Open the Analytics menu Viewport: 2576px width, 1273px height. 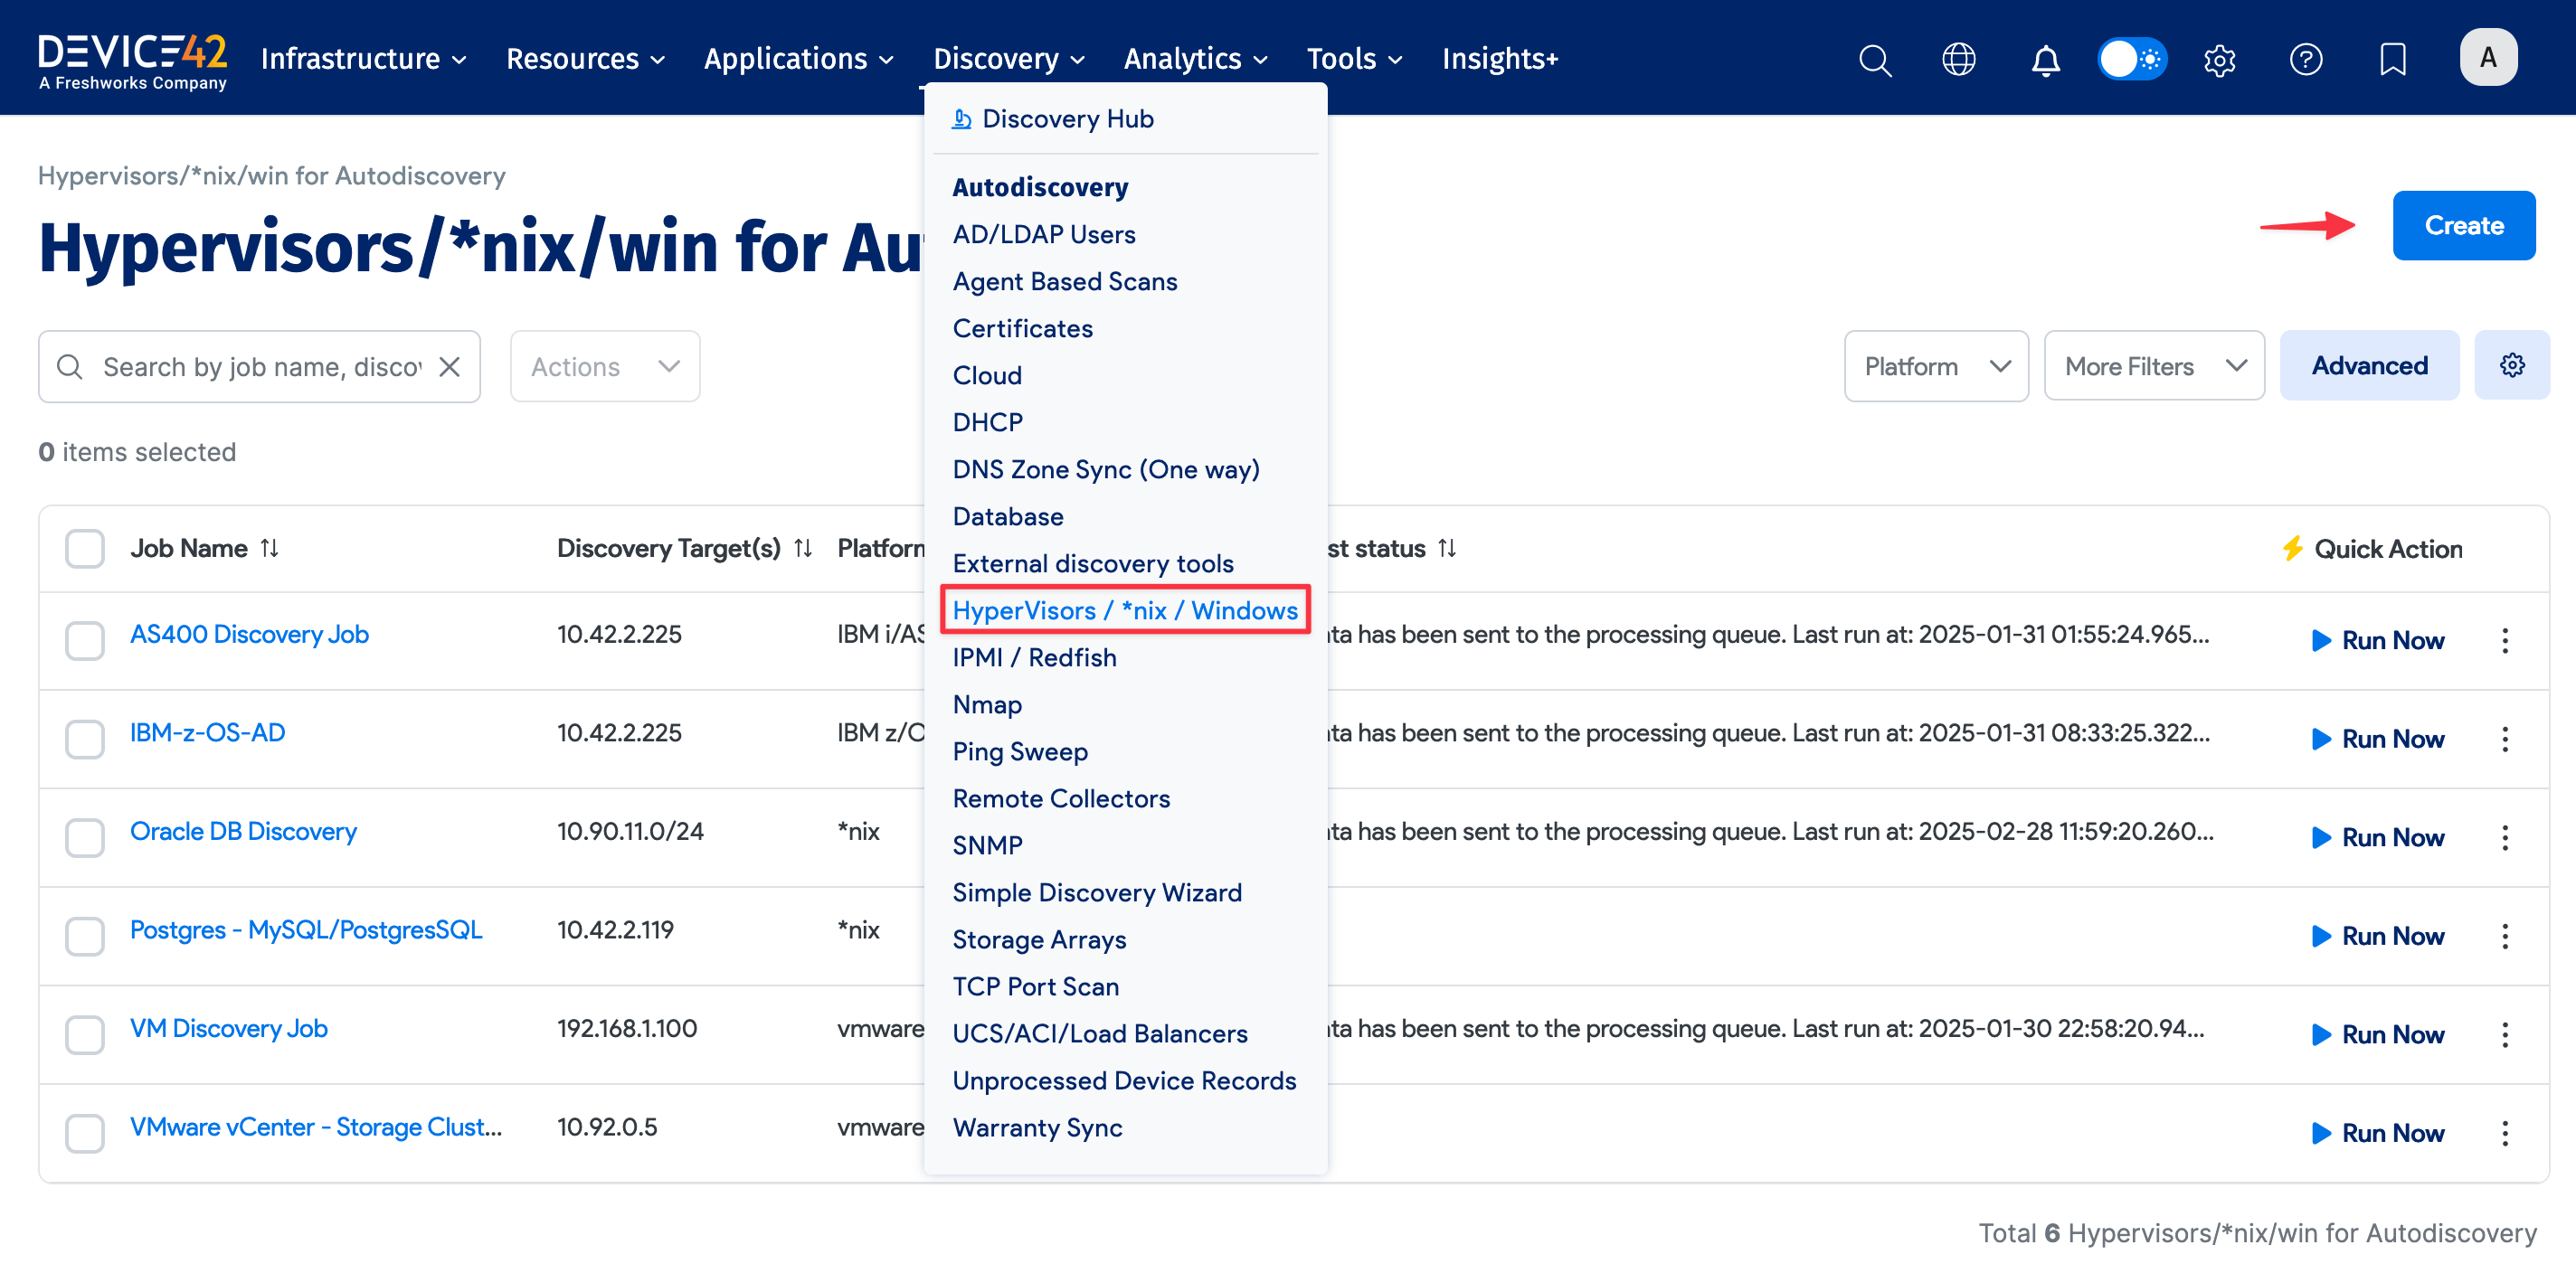point(1193,58)
